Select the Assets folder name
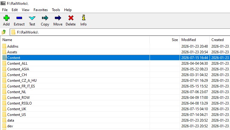The height and width of the screenshot is (130, 230). click(12, 52)
